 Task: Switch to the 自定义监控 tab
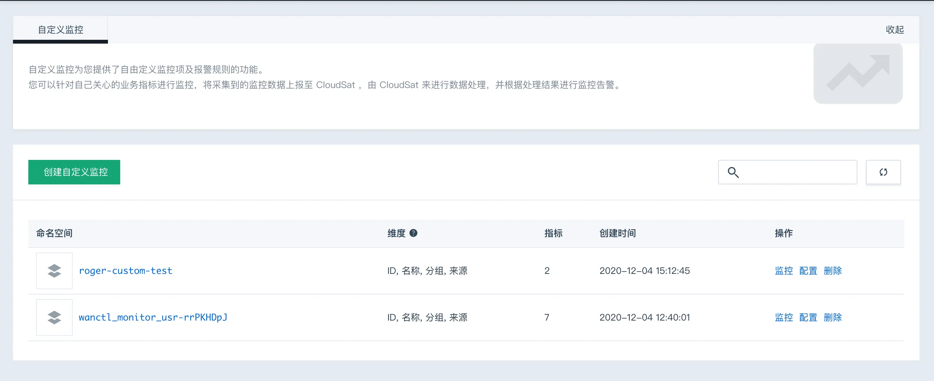click(60, 30)
